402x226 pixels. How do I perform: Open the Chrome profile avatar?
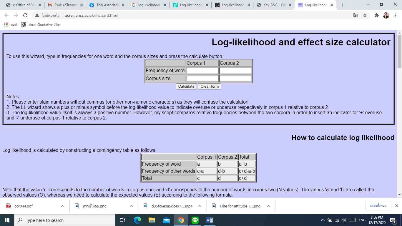386,15
